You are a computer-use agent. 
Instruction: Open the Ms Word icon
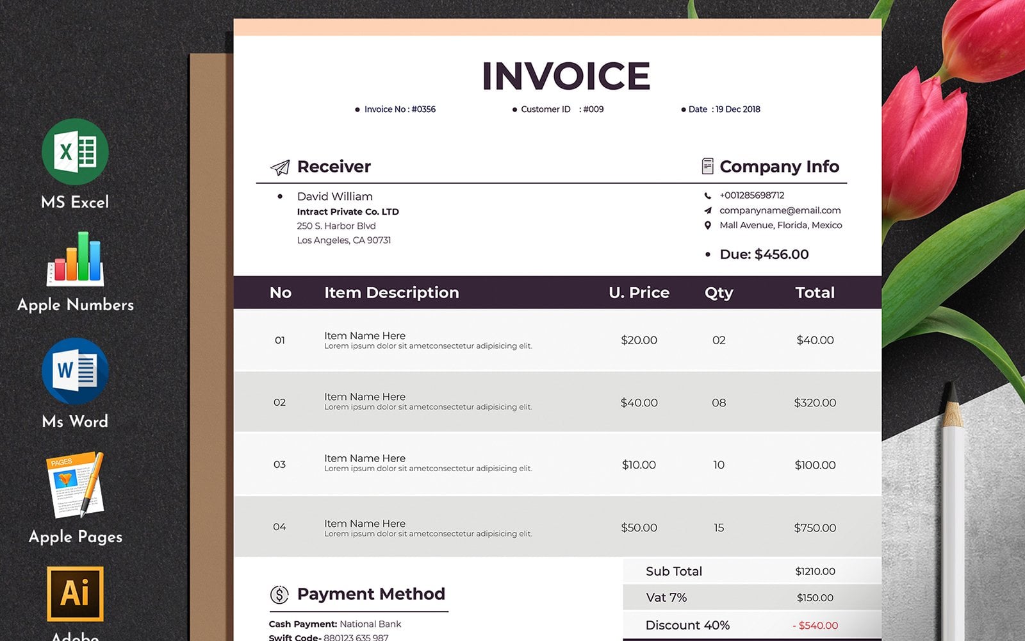[75, 371]
